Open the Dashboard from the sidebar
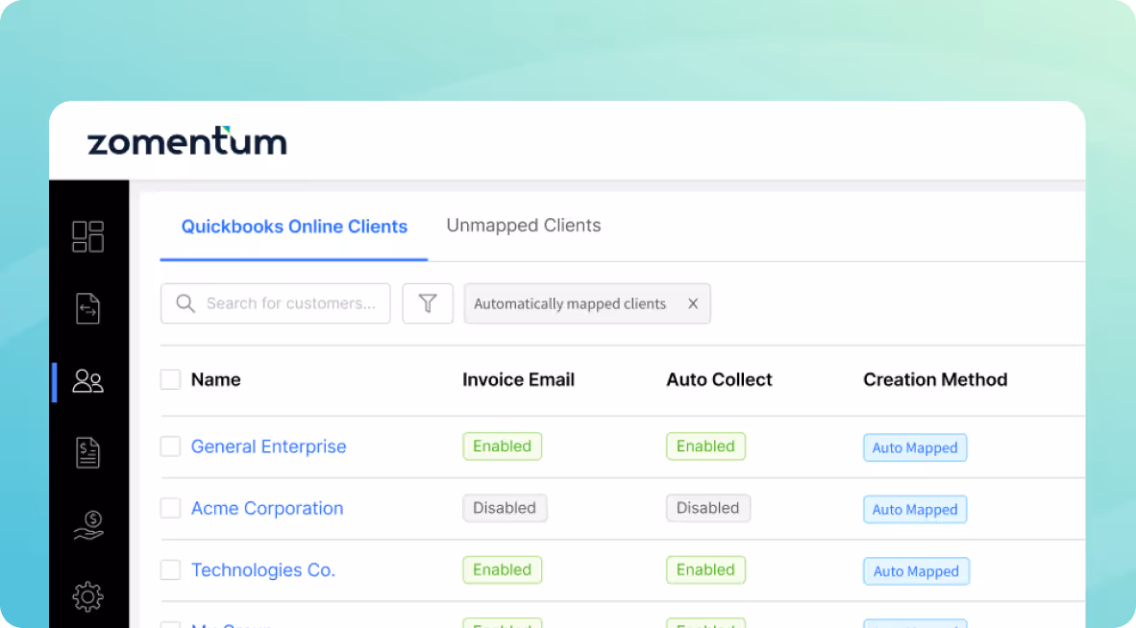Image resolution: width=1136 pixels, height=628 pixels. click(x=87, y=236)
